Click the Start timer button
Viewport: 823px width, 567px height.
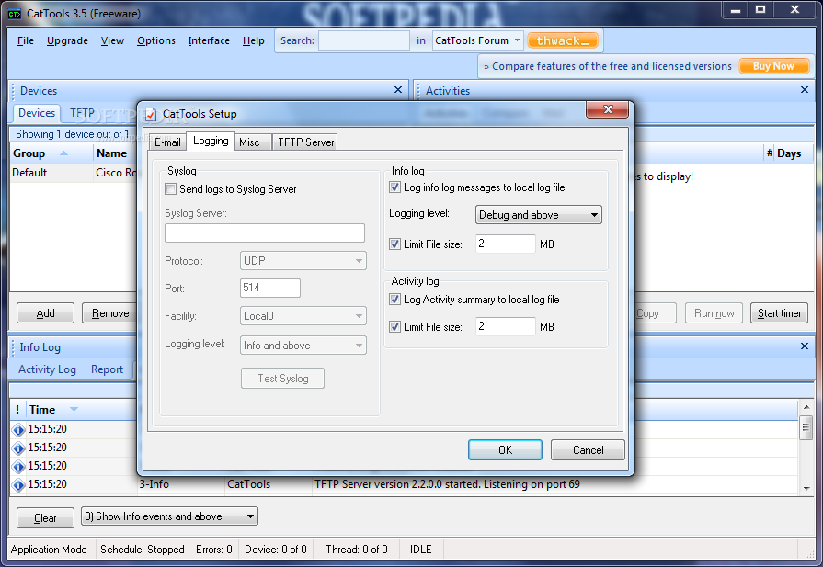click(779, 313)
